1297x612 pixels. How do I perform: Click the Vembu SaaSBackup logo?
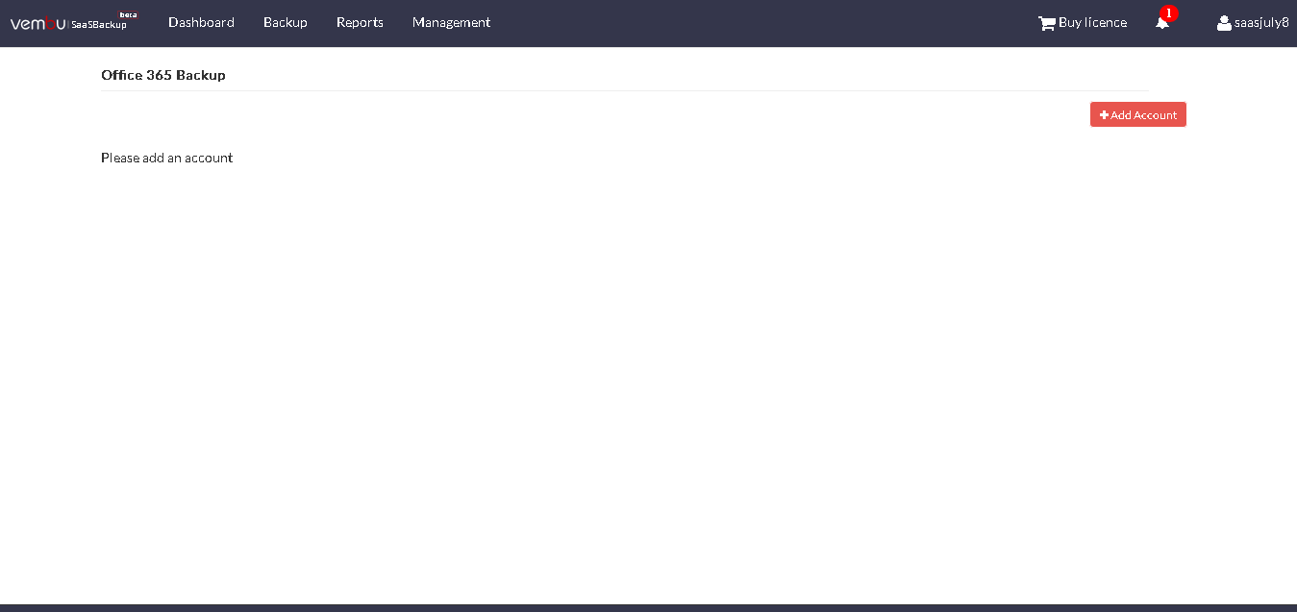pyautogui.click(x=73, y=22)
